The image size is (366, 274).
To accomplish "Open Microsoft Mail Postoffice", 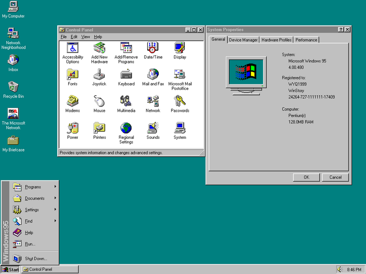I will click(179, 74).
